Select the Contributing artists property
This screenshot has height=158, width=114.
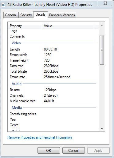(x=23, y=114)
